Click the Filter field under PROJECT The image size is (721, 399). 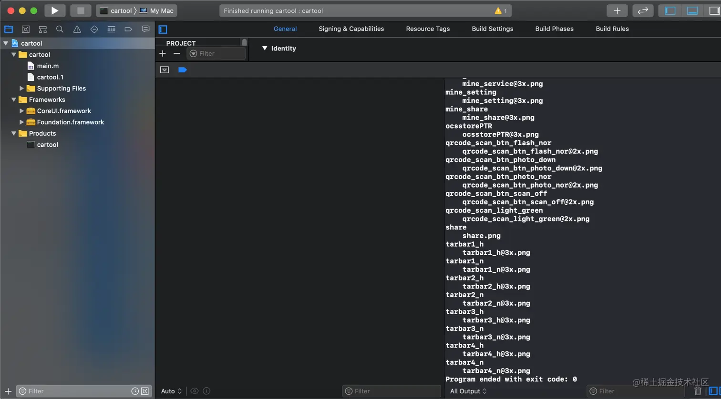click(216, 53)
